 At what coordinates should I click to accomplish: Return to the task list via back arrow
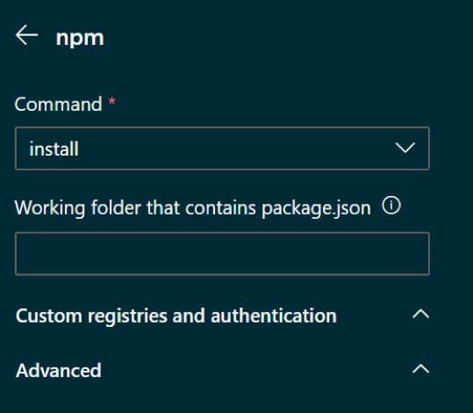tap(27, 35)
